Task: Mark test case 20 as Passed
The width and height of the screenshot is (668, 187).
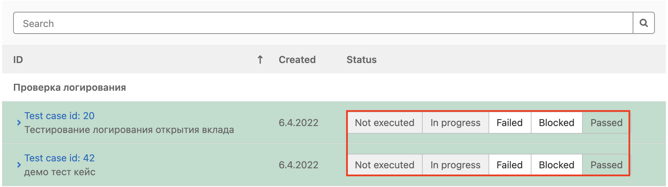Action: [606, 123]
